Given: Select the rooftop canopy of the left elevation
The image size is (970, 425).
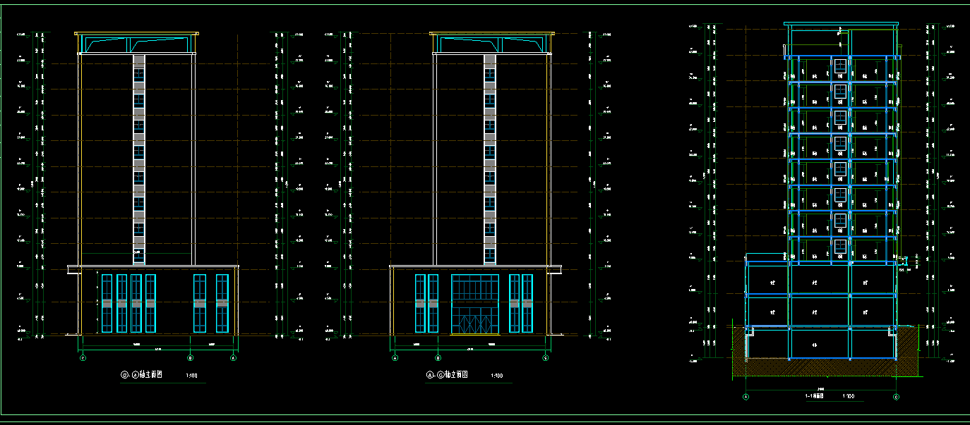Looking at the screenshot, I should [x=136, y=43].
